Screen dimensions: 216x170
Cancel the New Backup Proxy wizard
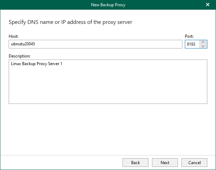pyautogui.click(x=194, y=162)
